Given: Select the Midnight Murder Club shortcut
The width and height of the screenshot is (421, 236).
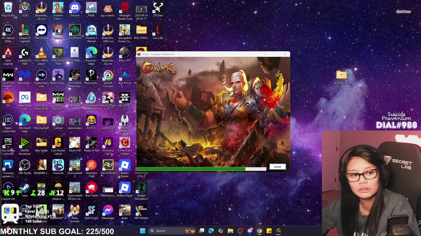Looking at the screenshot, I should tap(125, 11).
